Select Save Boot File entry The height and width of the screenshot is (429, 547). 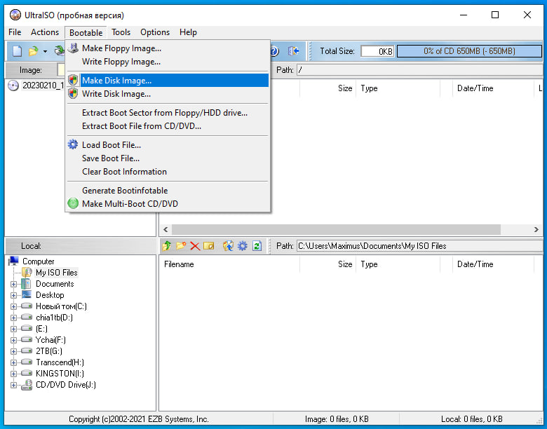click(x=168, y=158)
